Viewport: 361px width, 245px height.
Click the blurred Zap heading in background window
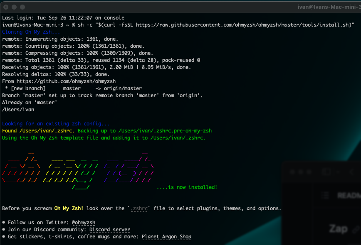pyautogui.click(x=338, y=229)
